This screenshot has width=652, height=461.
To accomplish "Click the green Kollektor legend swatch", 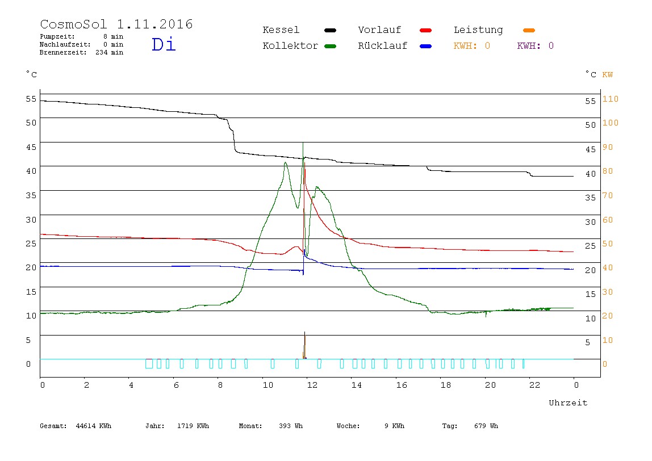I will (330, 46).
